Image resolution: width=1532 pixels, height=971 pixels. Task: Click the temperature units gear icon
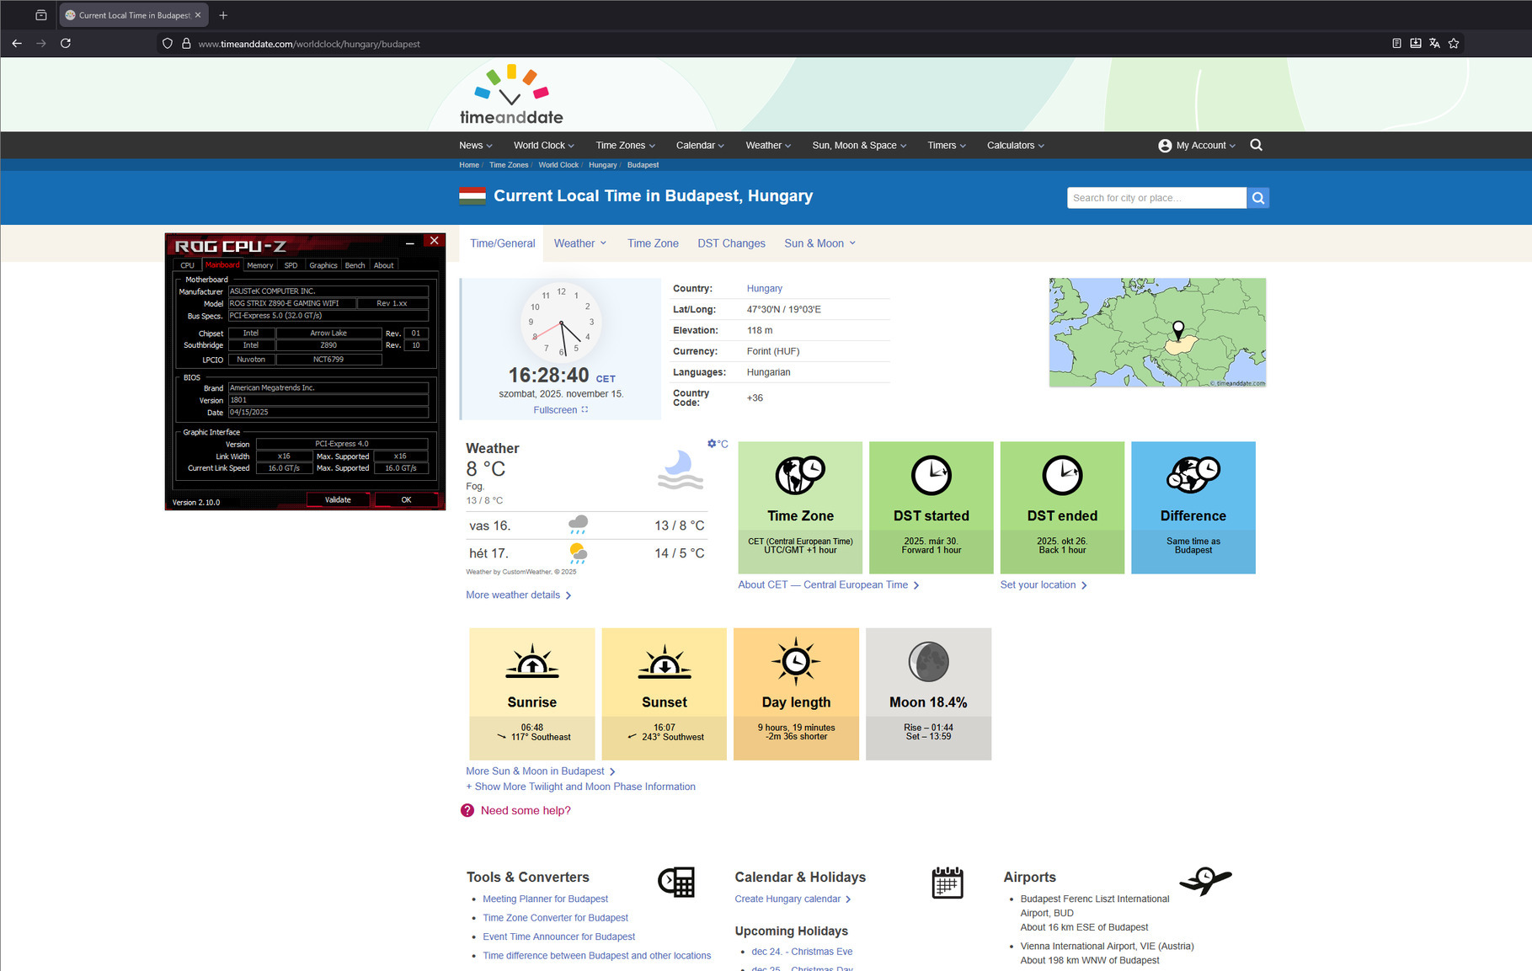(713, 444)
